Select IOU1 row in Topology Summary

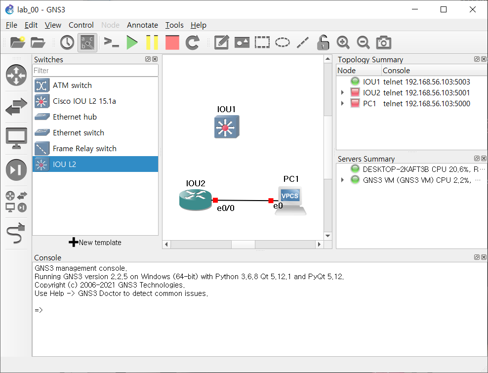tap(412, 82)
